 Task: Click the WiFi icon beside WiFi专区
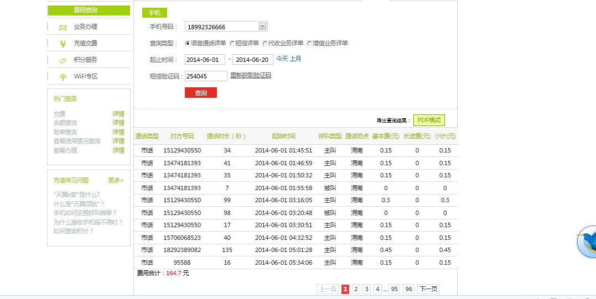(63, 77)
